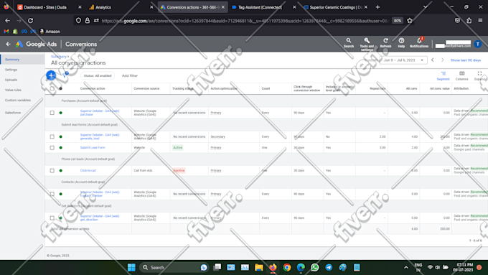Click the account avatar T icon
This screenshot has height=275, width=488.
(x=478, y=45)
